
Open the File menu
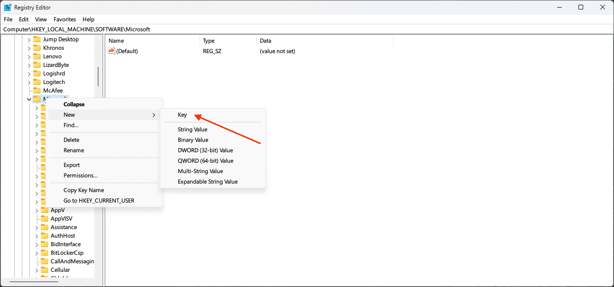8,19
